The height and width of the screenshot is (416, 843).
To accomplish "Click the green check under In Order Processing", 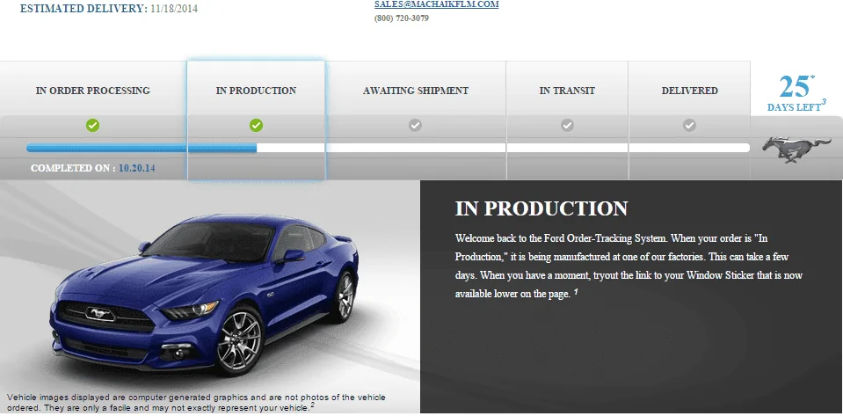I will tap(92, 126).
